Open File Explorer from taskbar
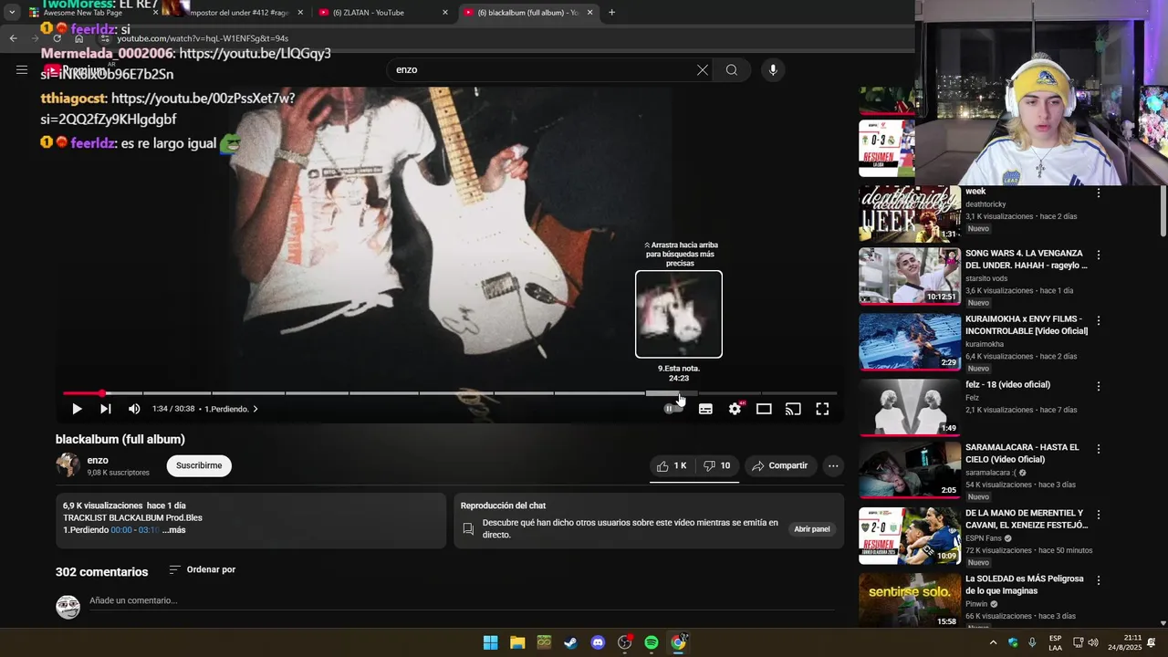Screen dimensions: 1168x657 pos(517,642)
